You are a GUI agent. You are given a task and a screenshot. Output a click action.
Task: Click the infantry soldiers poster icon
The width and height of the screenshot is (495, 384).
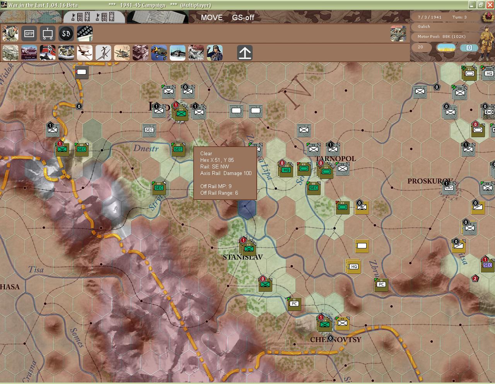tap(196, 53)
